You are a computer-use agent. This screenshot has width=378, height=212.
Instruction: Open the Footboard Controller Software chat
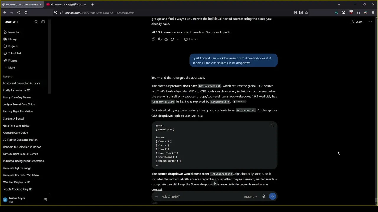(22, 83)
